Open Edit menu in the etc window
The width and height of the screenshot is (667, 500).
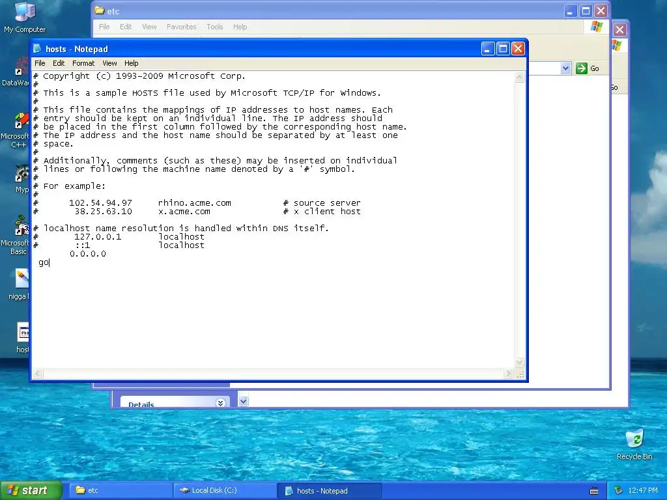tap(126, 27)
